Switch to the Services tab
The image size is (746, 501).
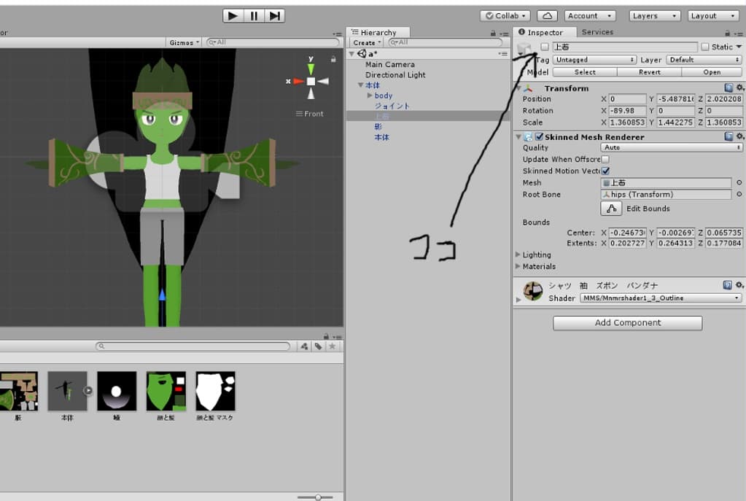click(597, 32)
